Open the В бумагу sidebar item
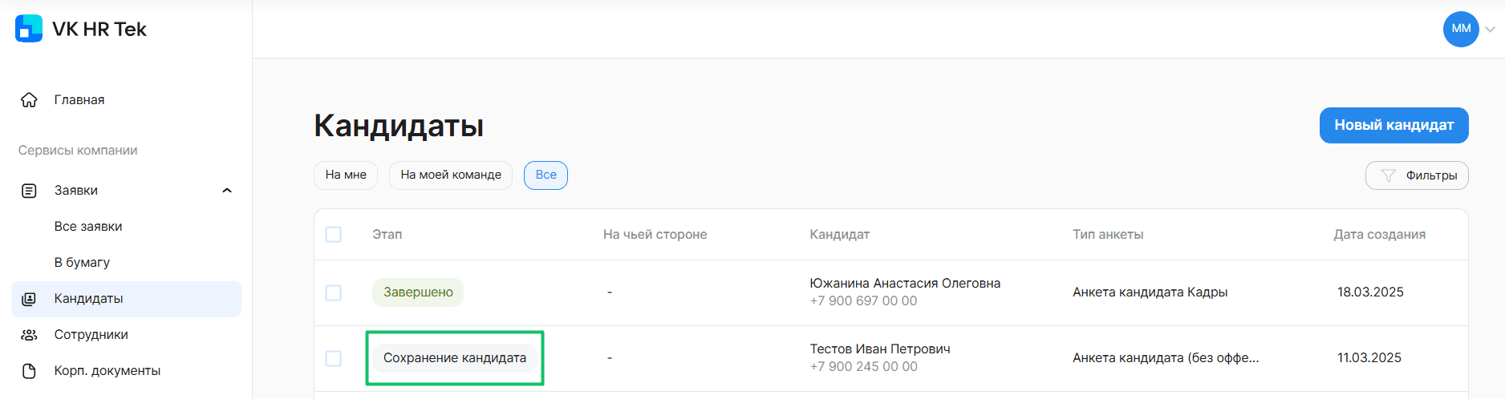The height and width of the screenshot is (399, 1505). pos(82,263)
